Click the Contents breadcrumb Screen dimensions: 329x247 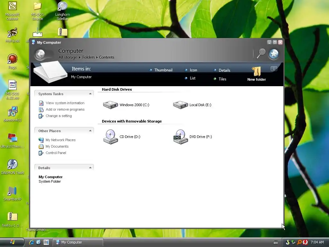[107, 57]
